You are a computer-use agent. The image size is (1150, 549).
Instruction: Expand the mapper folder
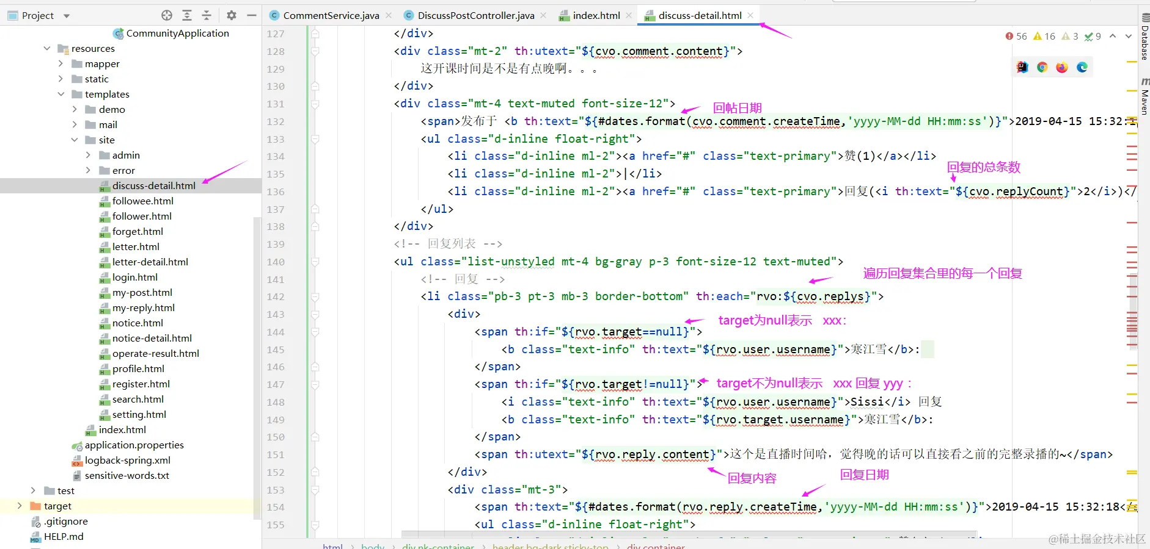point(60,63)
